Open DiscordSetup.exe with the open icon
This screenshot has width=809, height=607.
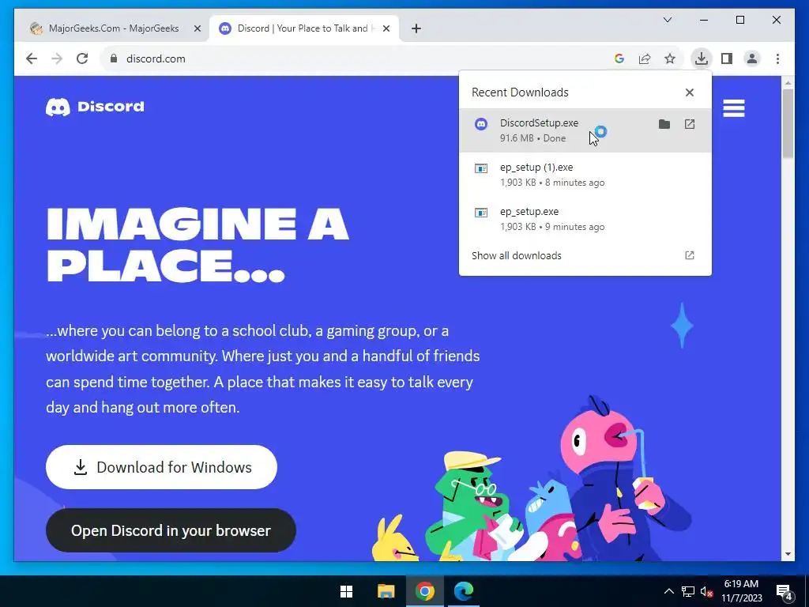[x=690, y=124]
